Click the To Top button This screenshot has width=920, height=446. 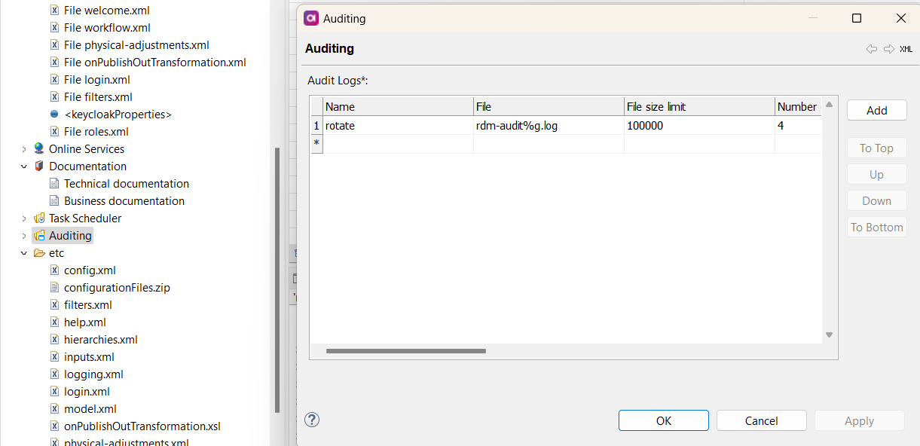(x=876, y=148)
